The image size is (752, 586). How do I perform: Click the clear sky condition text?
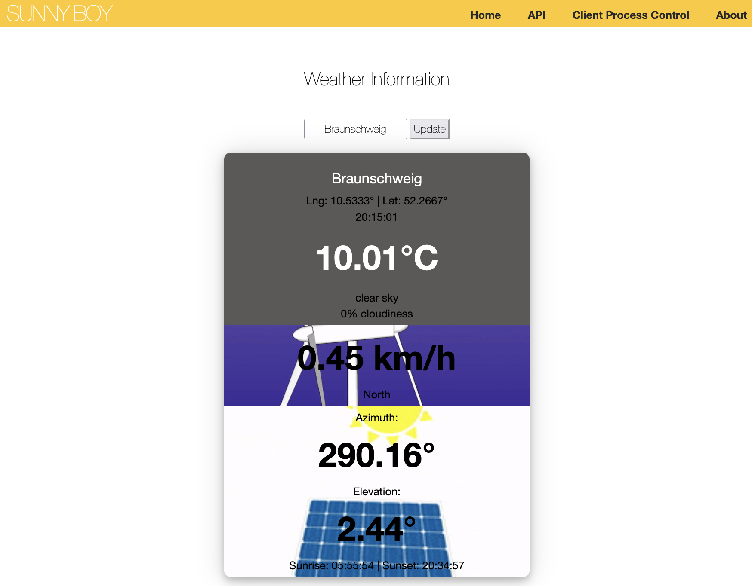pyautogui.click(x=376, y=298)
